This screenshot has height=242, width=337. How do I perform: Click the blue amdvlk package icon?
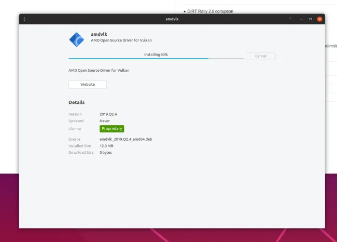(x=77, y=39)
